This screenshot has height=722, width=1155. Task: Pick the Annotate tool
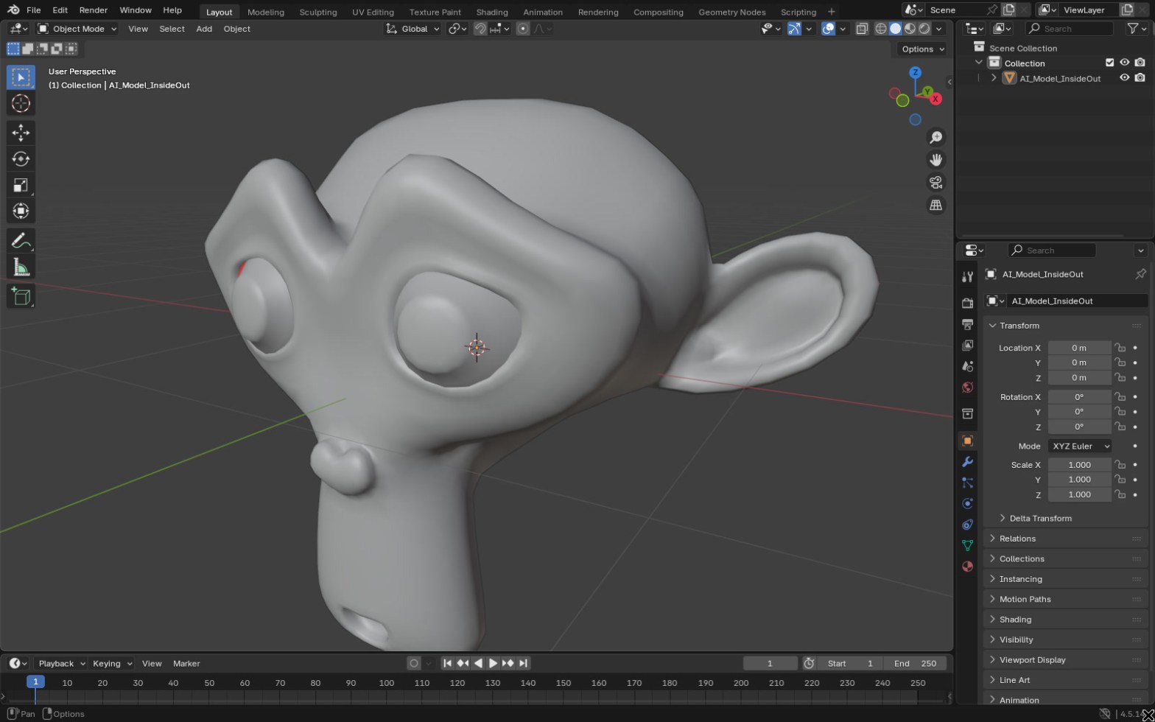(21, 241)
